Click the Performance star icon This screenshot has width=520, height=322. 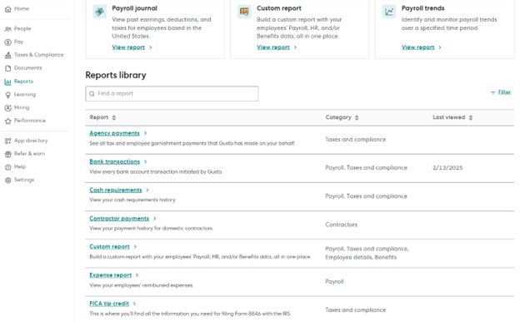tap(8, 121)
